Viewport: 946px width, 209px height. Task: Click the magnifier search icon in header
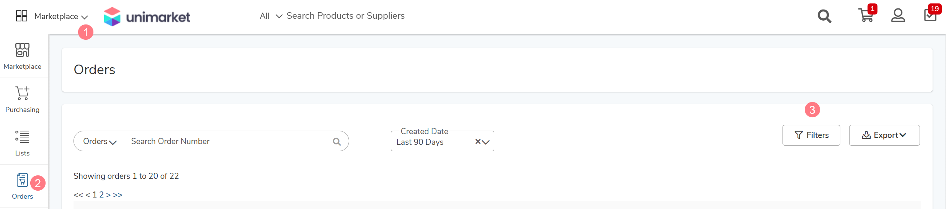tap(824, 16)
